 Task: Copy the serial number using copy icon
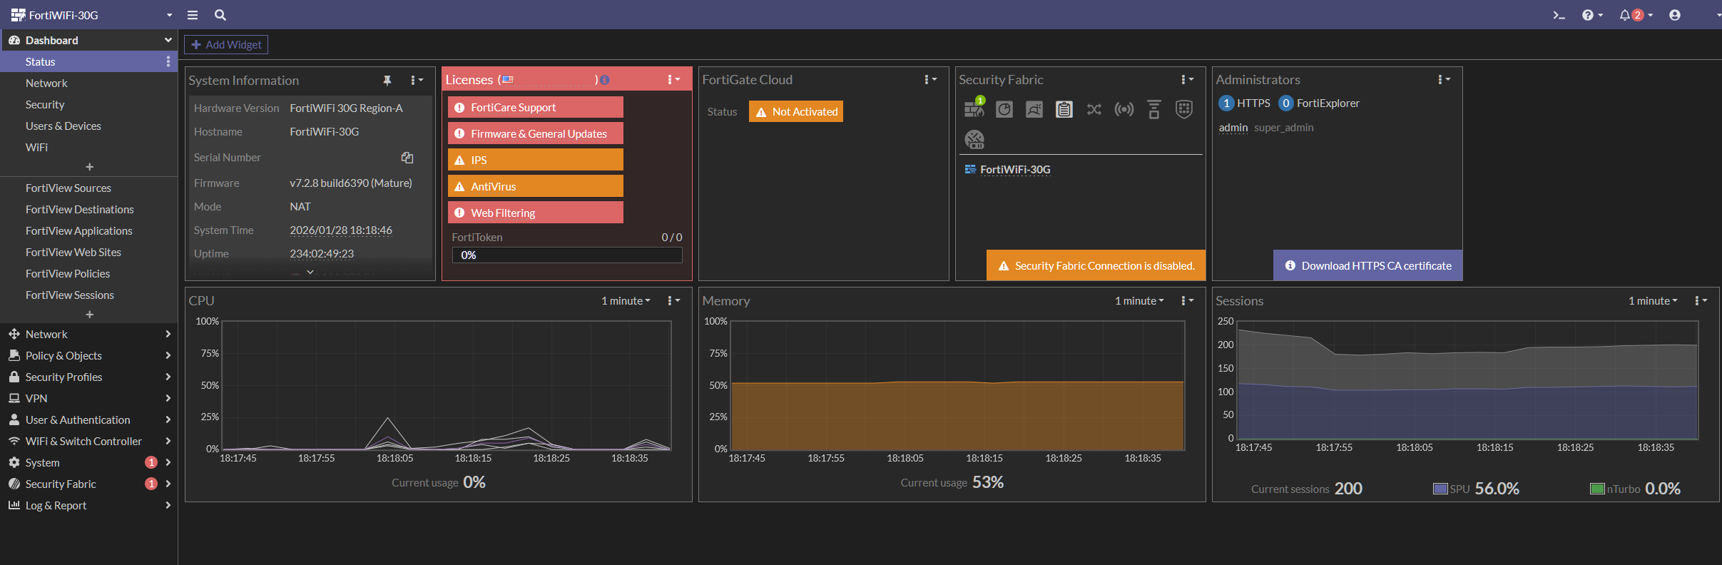coord(407,158)
